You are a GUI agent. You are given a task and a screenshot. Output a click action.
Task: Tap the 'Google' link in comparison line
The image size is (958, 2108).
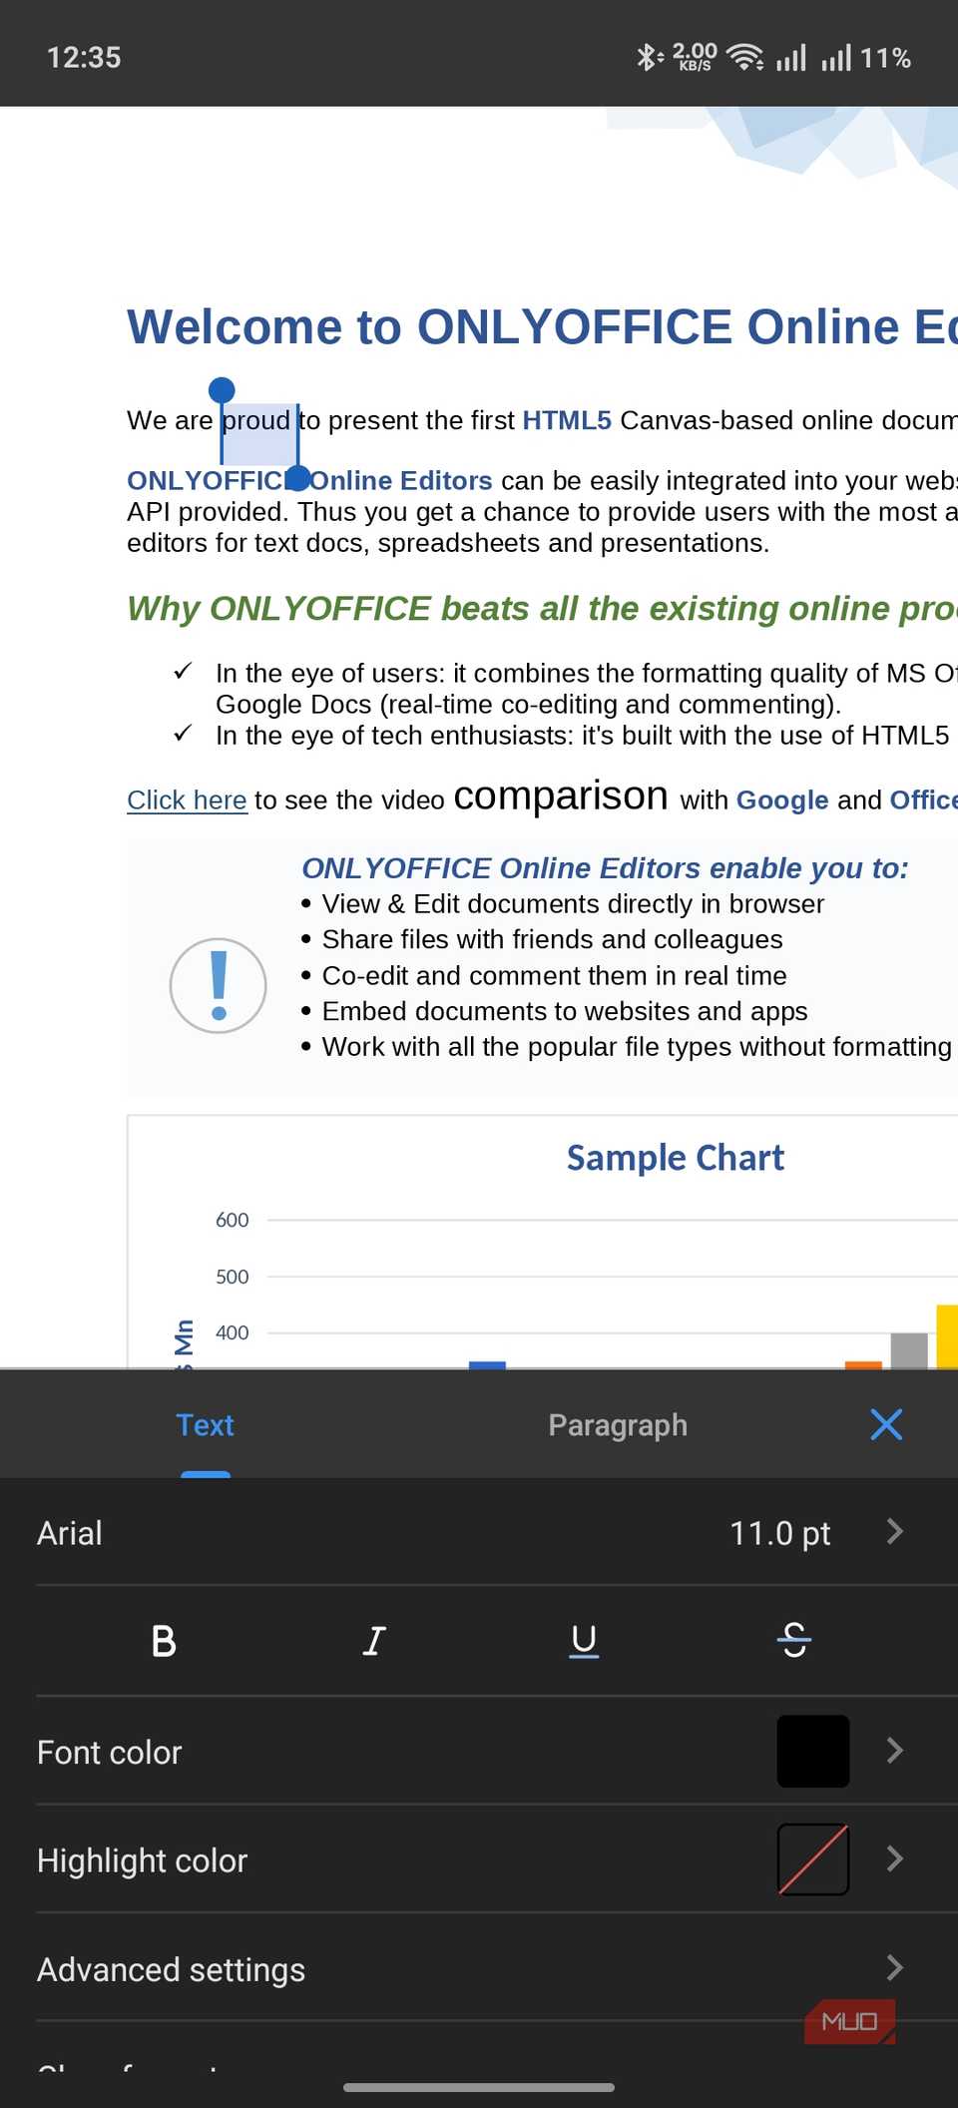pyautogui.click(x=782, y=799)
